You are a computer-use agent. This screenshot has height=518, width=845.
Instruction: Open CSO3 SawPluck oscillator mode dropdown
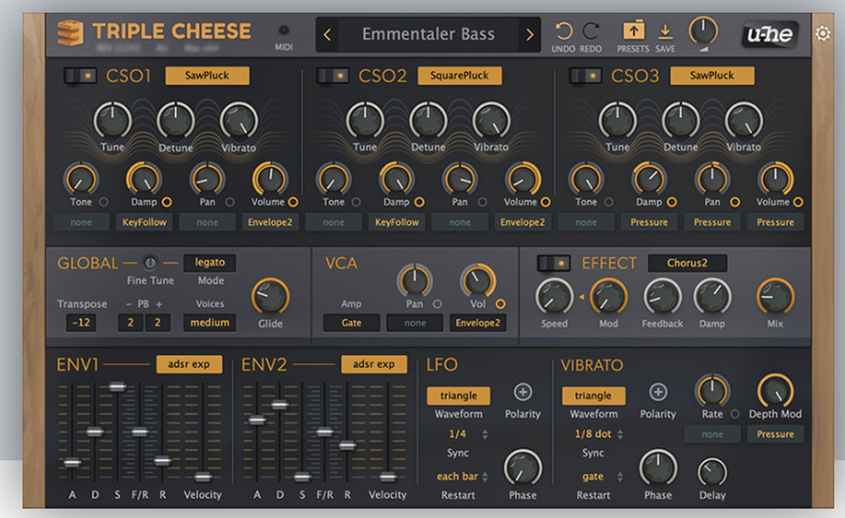tap(711, 76)
